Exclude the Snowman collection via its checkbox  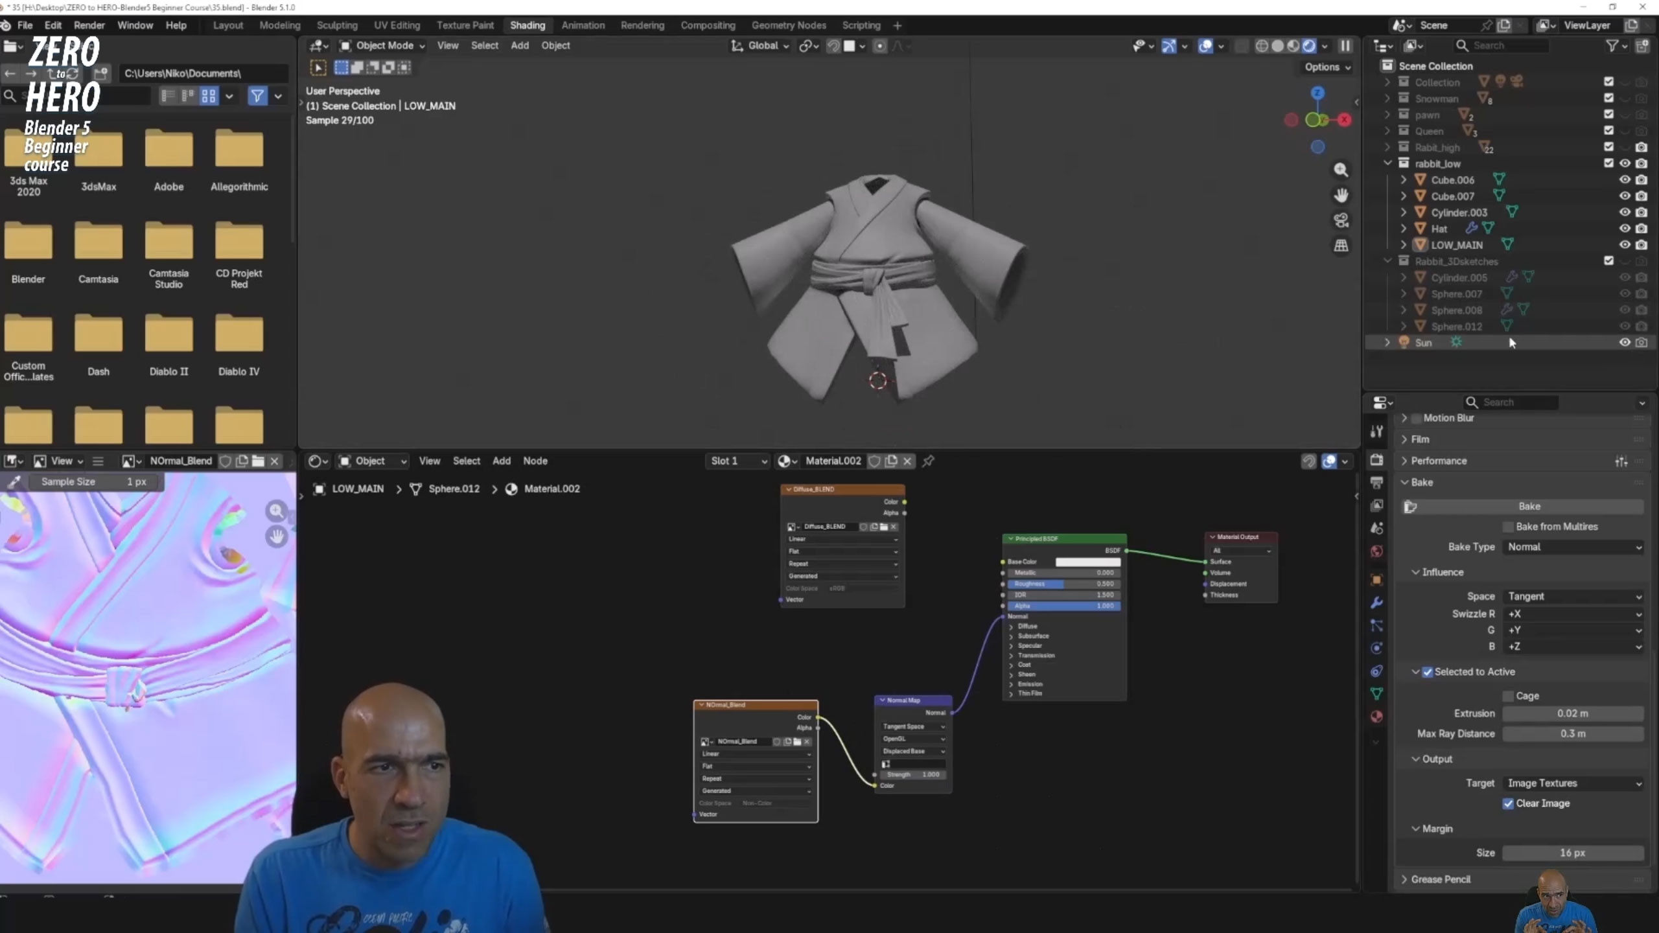pyautogui.click(x=1608, y=98)
